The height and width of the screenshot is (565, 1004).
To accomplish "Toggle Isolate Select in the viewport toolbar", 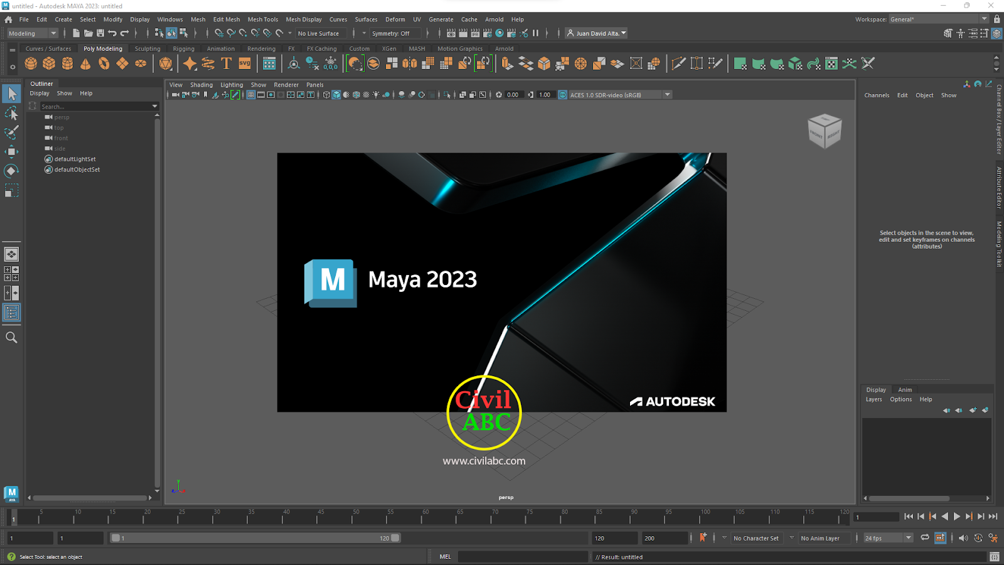I will [x=447, y=95].
